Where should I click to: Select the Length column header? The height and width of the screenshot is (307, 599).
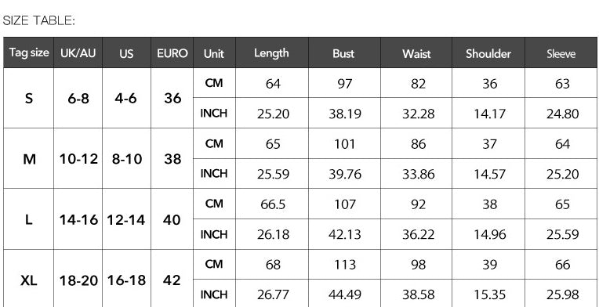pos(272,52)
